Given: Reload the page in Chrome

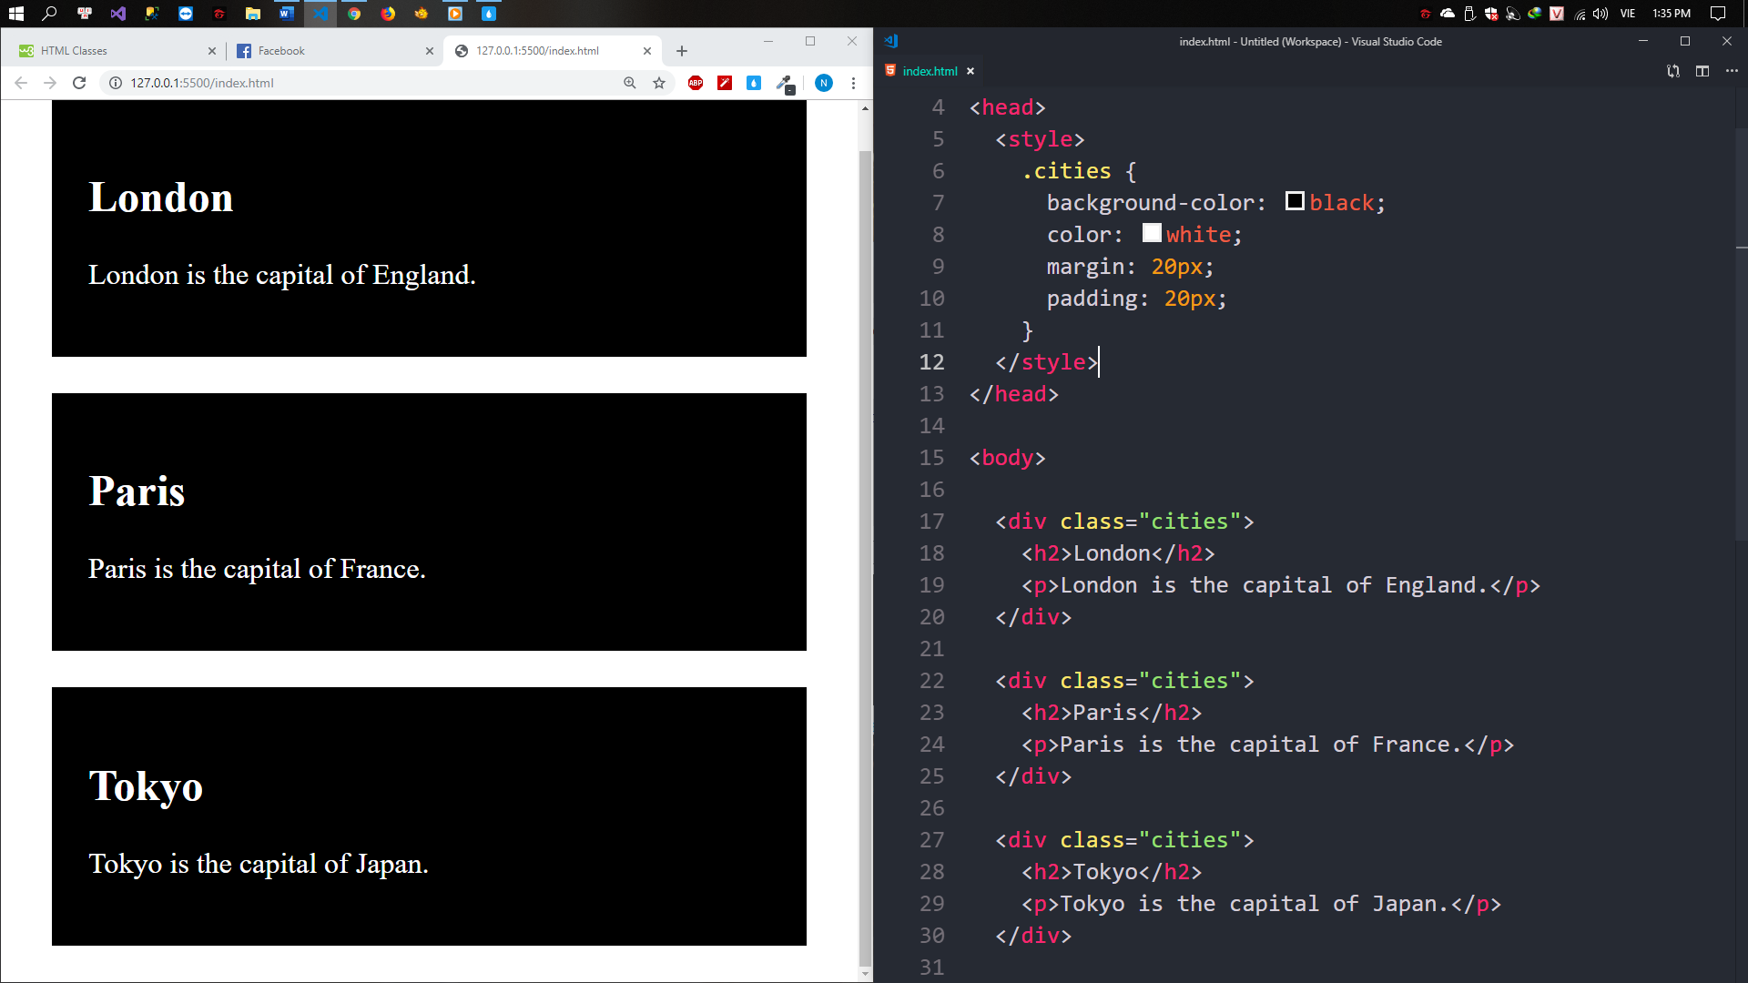Looking at the screenshot, I should click(x=79, y=83).
